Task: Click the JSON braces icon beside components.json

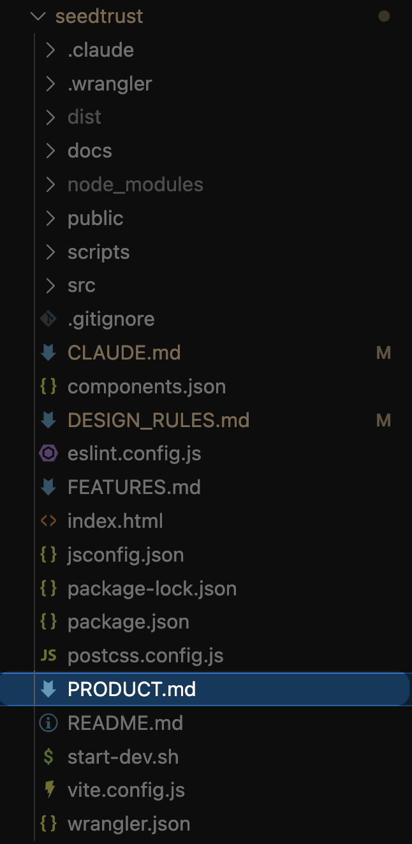Action: pyautogui.click(x=49, y=386)
